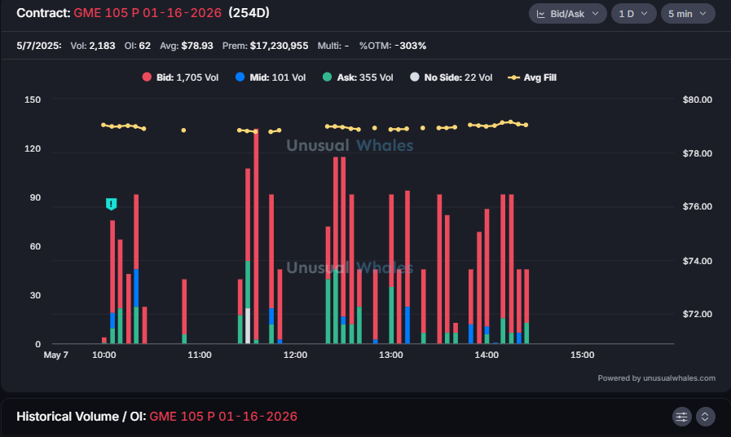Click the GME 105 P 01-16-2026 contract title
Image resolution: width=731 pixels, height=437 pixels.
pos(148,13)
